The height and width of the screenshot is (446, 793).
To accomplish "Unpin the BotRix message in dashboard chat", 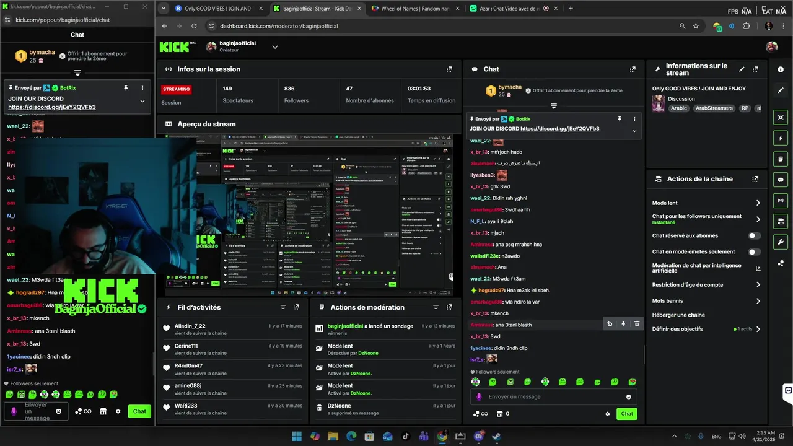I will (x=619, y=119).
